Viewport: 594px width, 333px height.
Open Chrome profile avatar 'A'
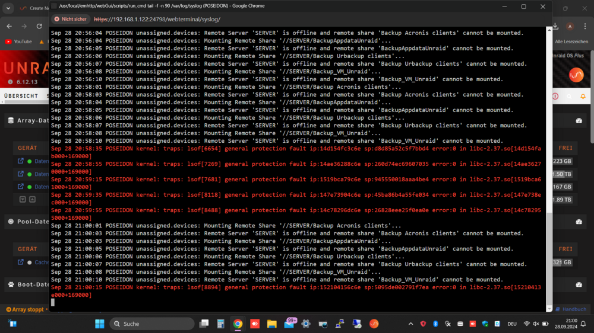click(x=570, y=26)
